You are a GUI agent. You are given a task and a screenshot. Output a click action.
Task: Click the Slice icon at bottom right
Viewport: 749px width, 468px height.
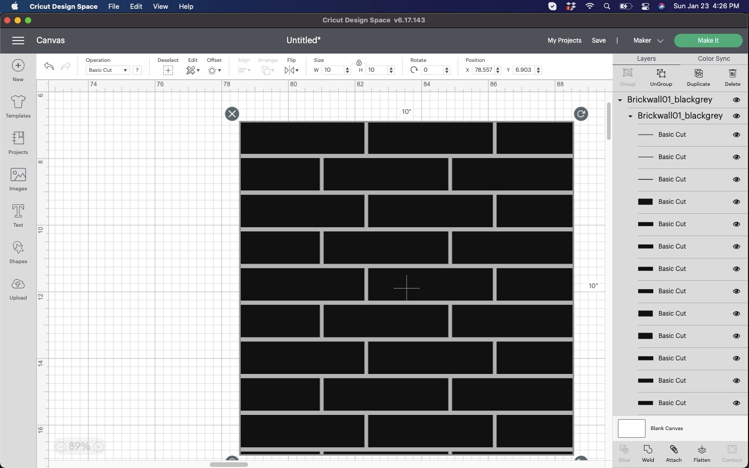[624, 453]
